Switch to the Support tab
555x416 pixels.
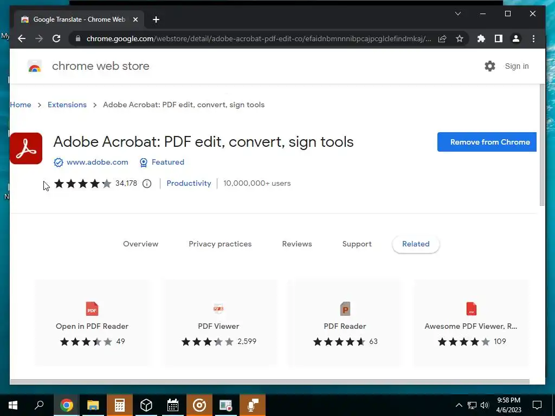357,244
